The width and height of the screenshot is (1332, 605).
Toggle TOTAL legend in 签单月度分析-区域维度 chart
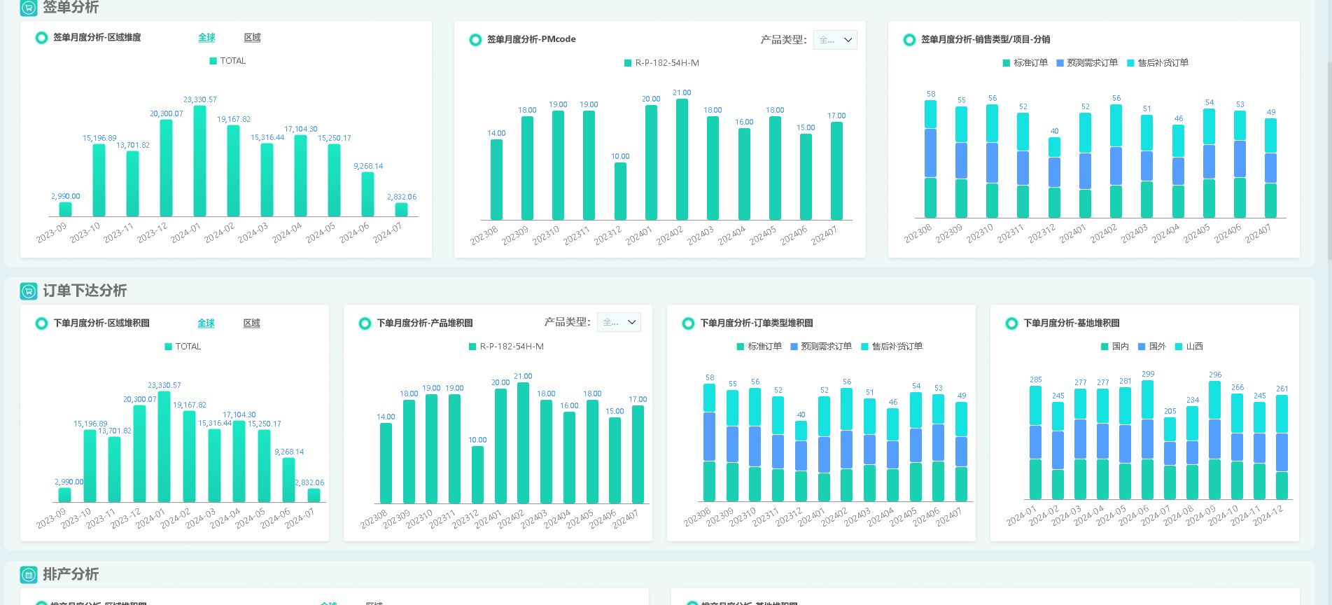pos(227,61)
